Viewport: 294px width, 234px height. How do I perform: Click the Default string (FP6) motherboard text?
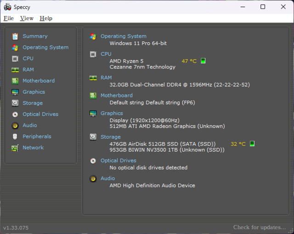152,103
